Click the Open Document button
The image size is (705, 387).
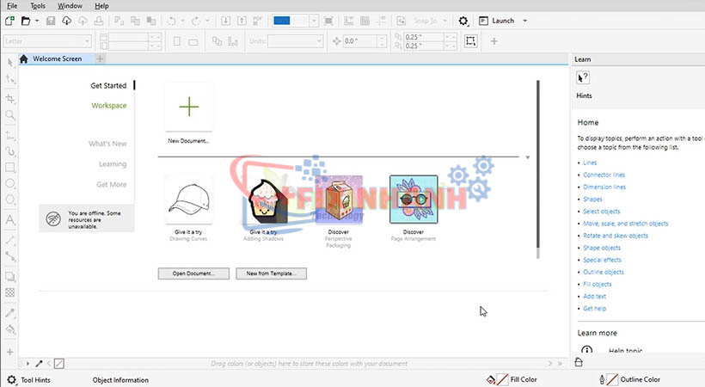(x=193, y=273)
